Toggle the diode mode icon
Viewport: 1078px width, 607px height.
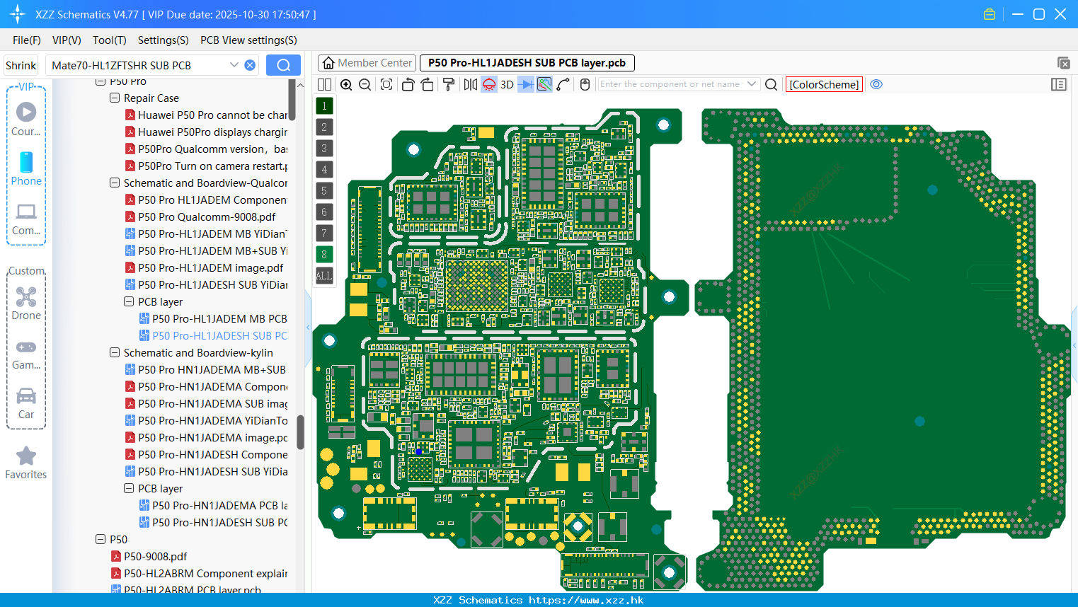pyautogui.click(x=526, y=84)
